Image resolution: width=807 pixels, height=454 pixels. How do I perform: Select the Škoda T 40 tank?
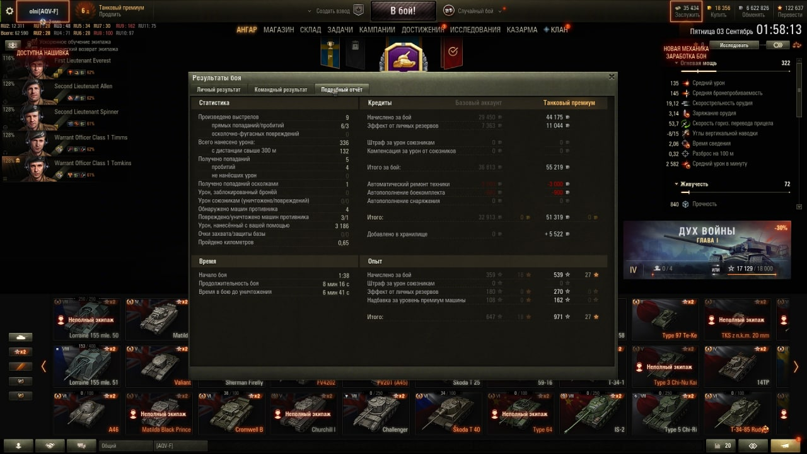[448, 413]
